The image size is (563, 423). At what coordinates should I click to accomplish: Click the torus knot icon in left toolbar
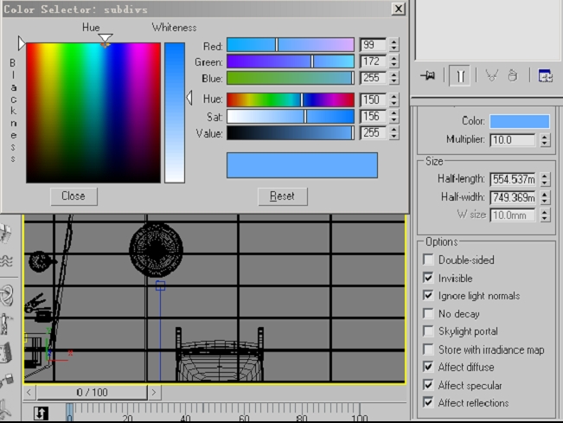6,294
